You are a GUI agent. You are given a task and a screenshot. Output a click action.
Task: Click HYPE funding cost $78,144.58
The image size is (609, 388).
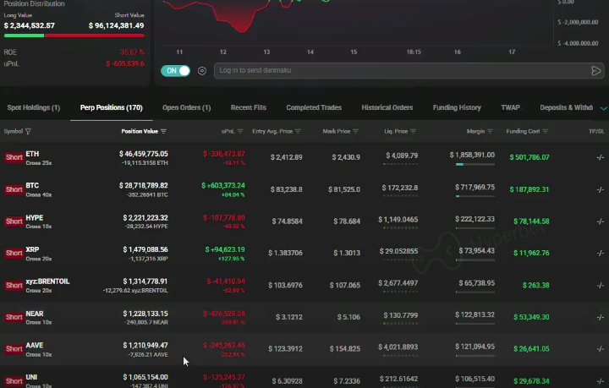tap(531, 221)
